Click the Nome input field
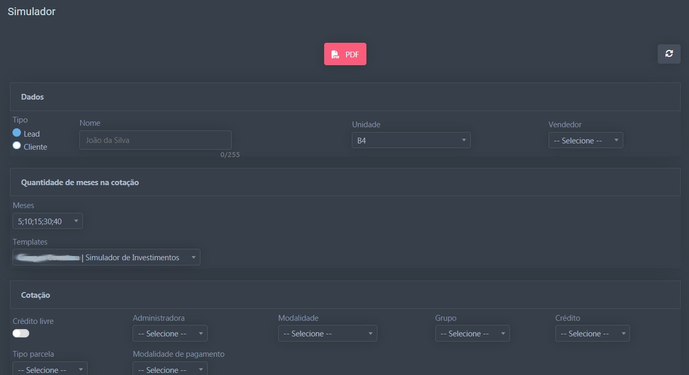The image size is (689, 375). tap(155, 140)
